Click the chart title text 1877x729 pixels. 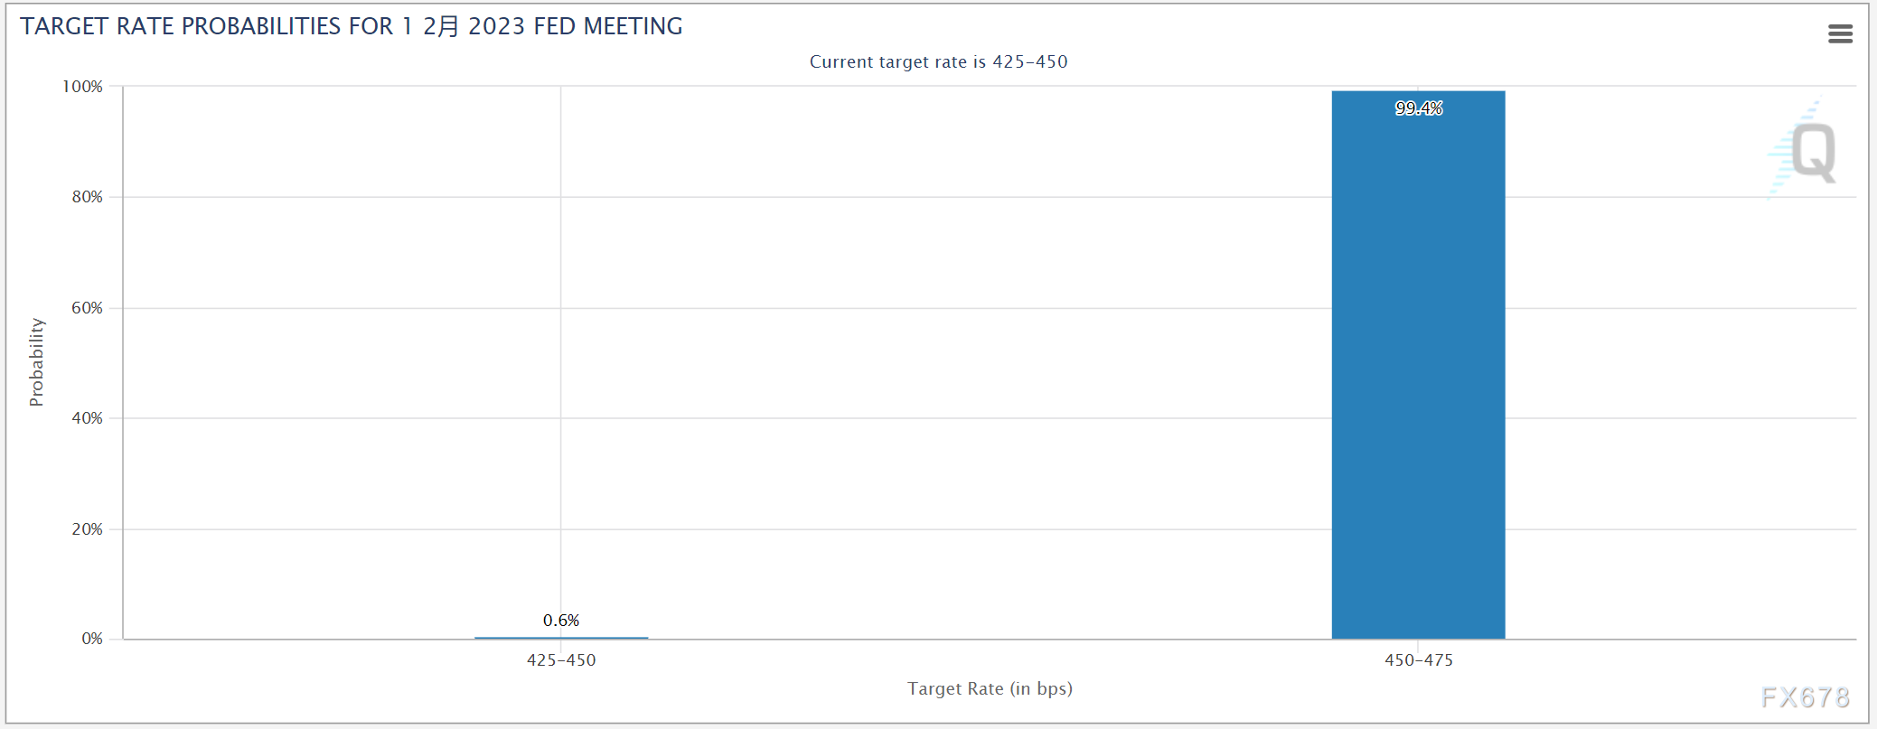point(352,26)
